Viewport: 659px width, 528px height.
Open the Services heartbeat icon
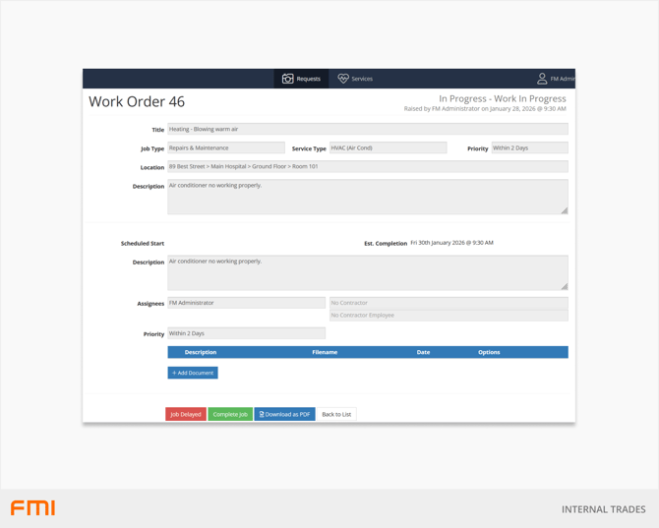343,79
